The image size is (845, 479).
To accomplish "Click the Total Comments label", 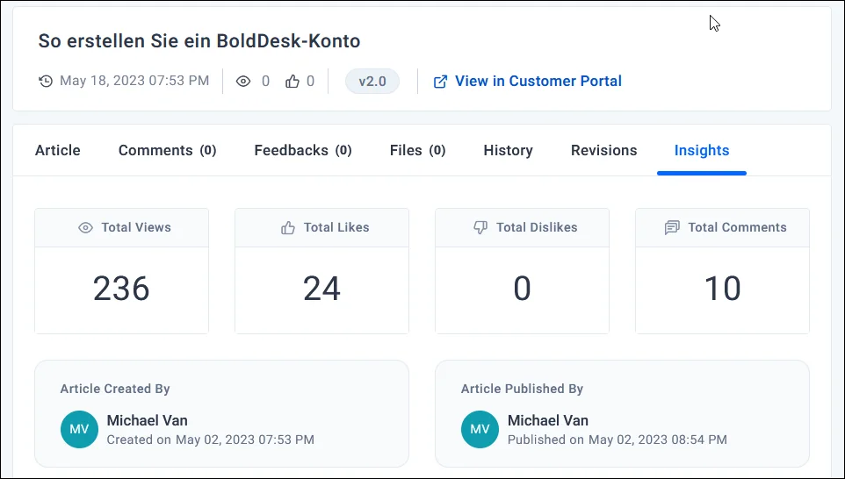I will 737,228.
